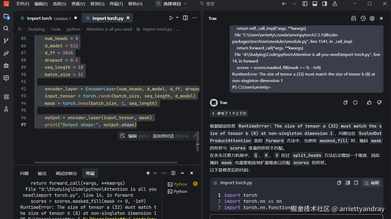
Task: Open the python breadcrumb folder
Action: 73,29
